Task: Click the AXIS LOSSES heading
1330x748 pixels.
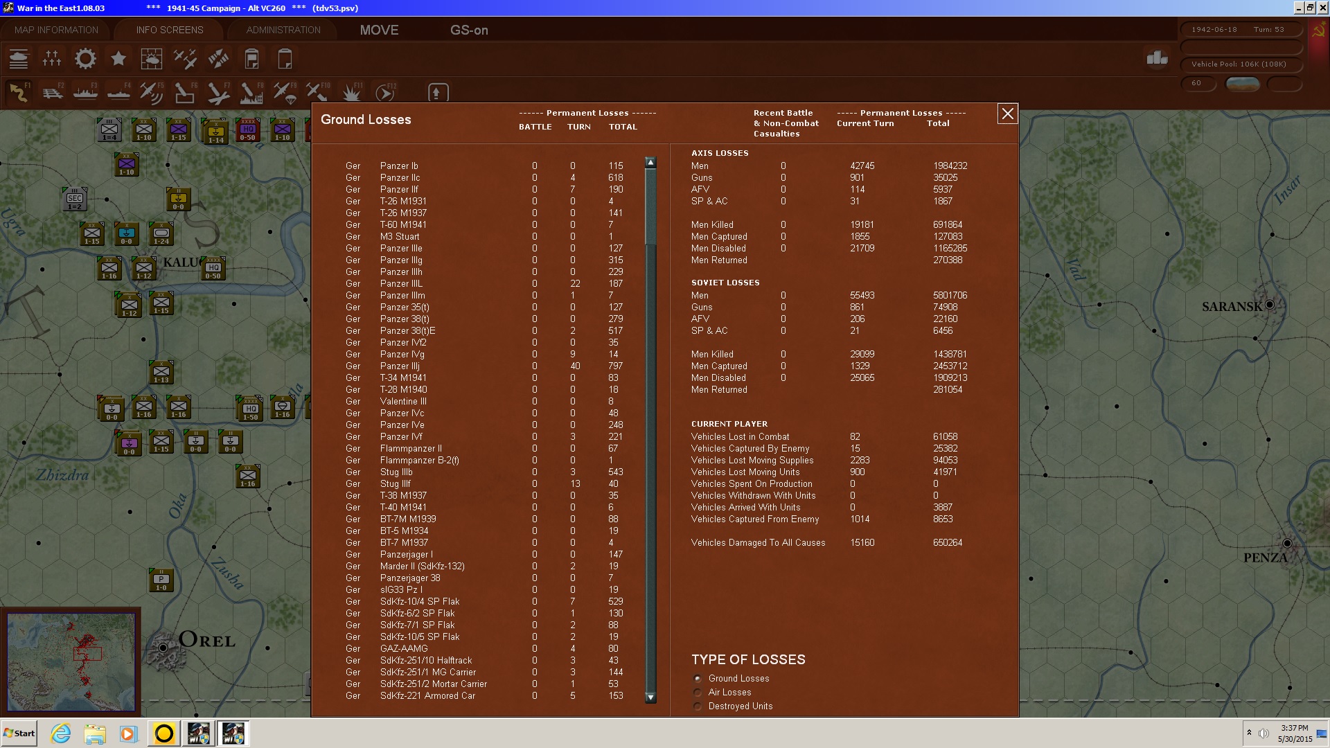Action: [x=720, y=153]
